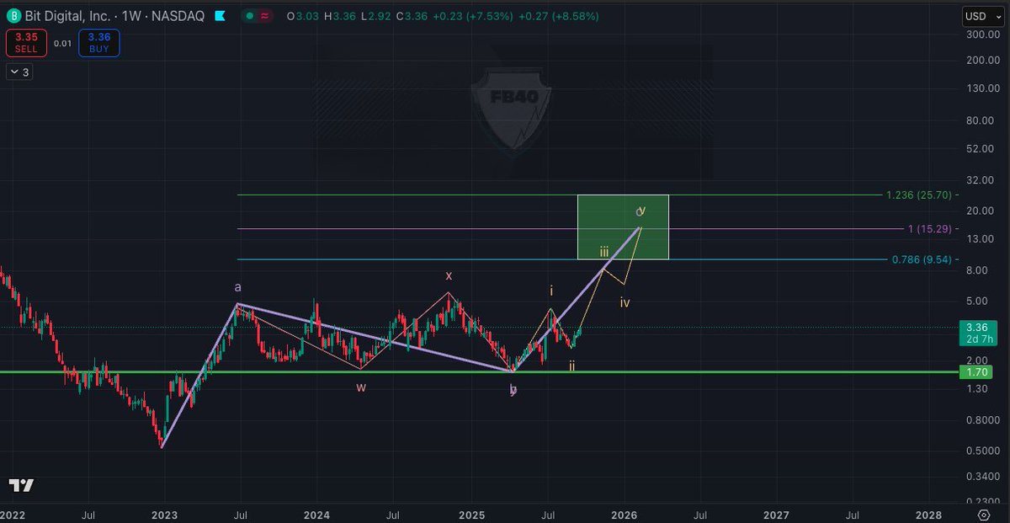This screenshot has height=523, width=1010.
Task: Click the 300.00 price scale label
Action: point(984,35)
